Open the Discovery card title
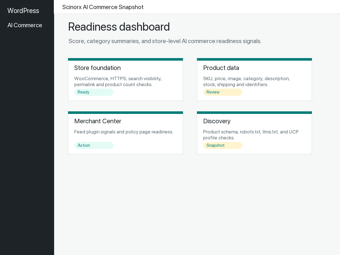Screen dimensions: 340x255 (217, 121)
